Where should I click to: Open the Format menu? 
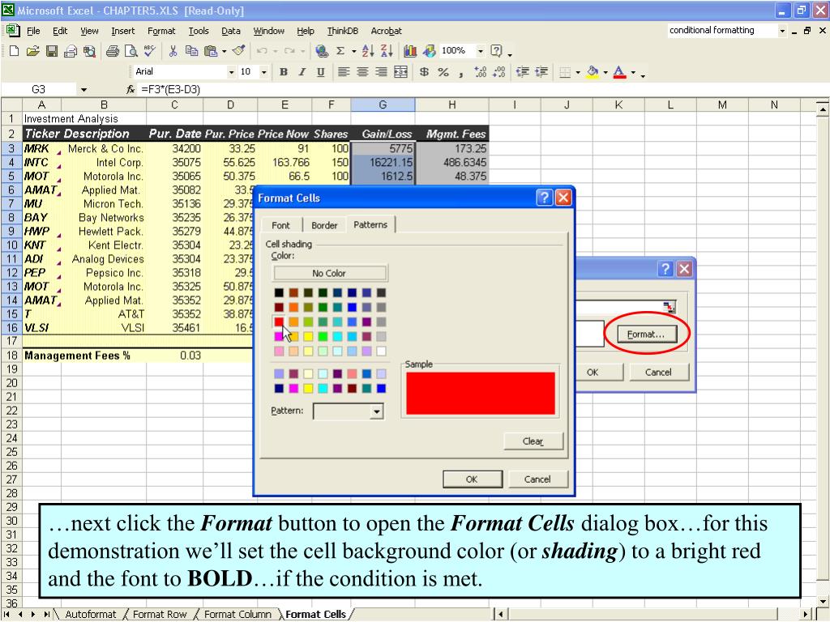161,31
